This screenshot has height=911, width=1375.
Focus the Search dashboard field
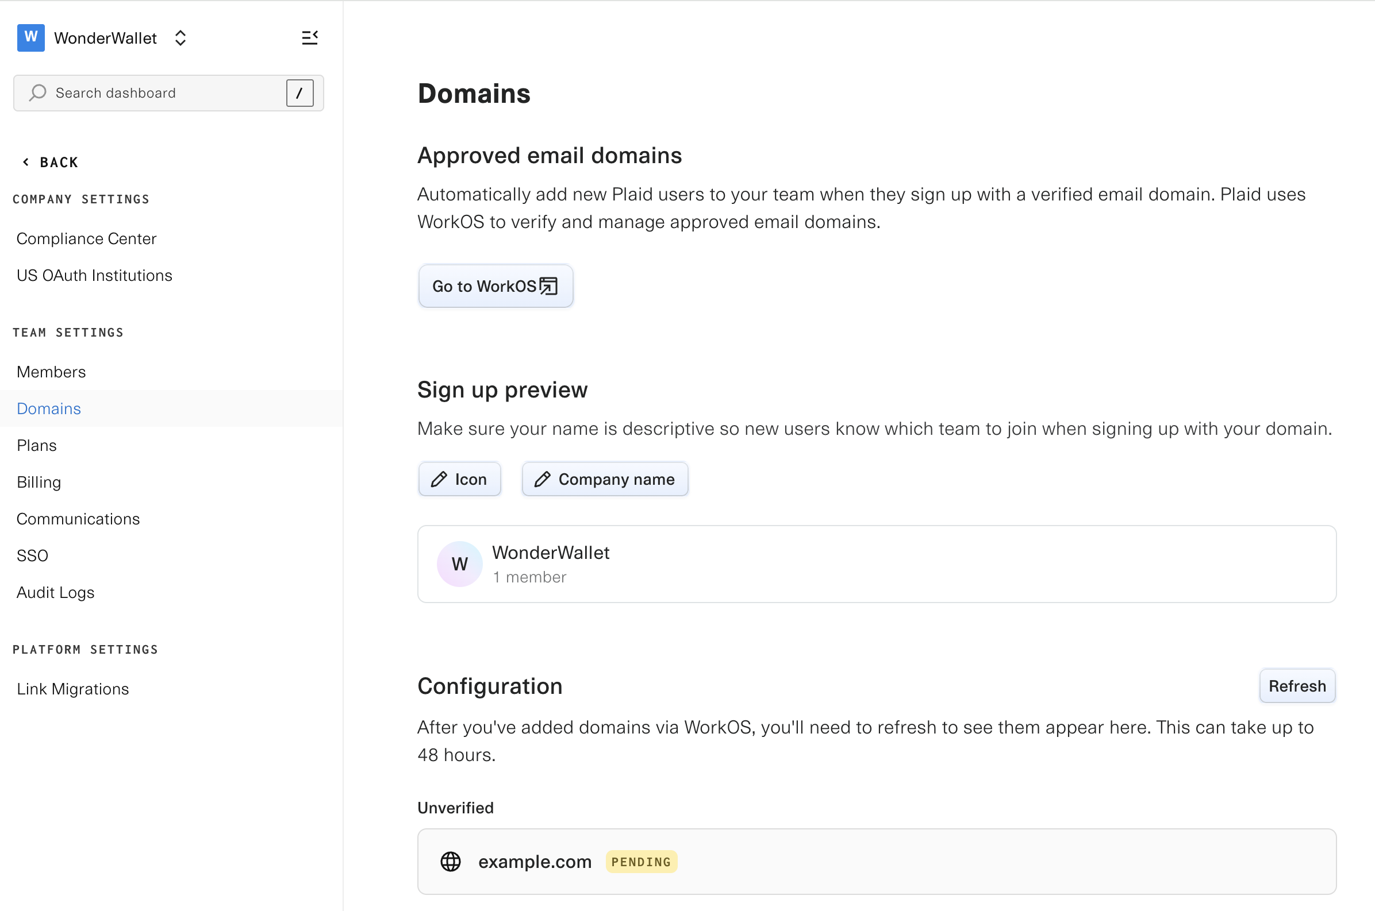(x=163, y=93)
